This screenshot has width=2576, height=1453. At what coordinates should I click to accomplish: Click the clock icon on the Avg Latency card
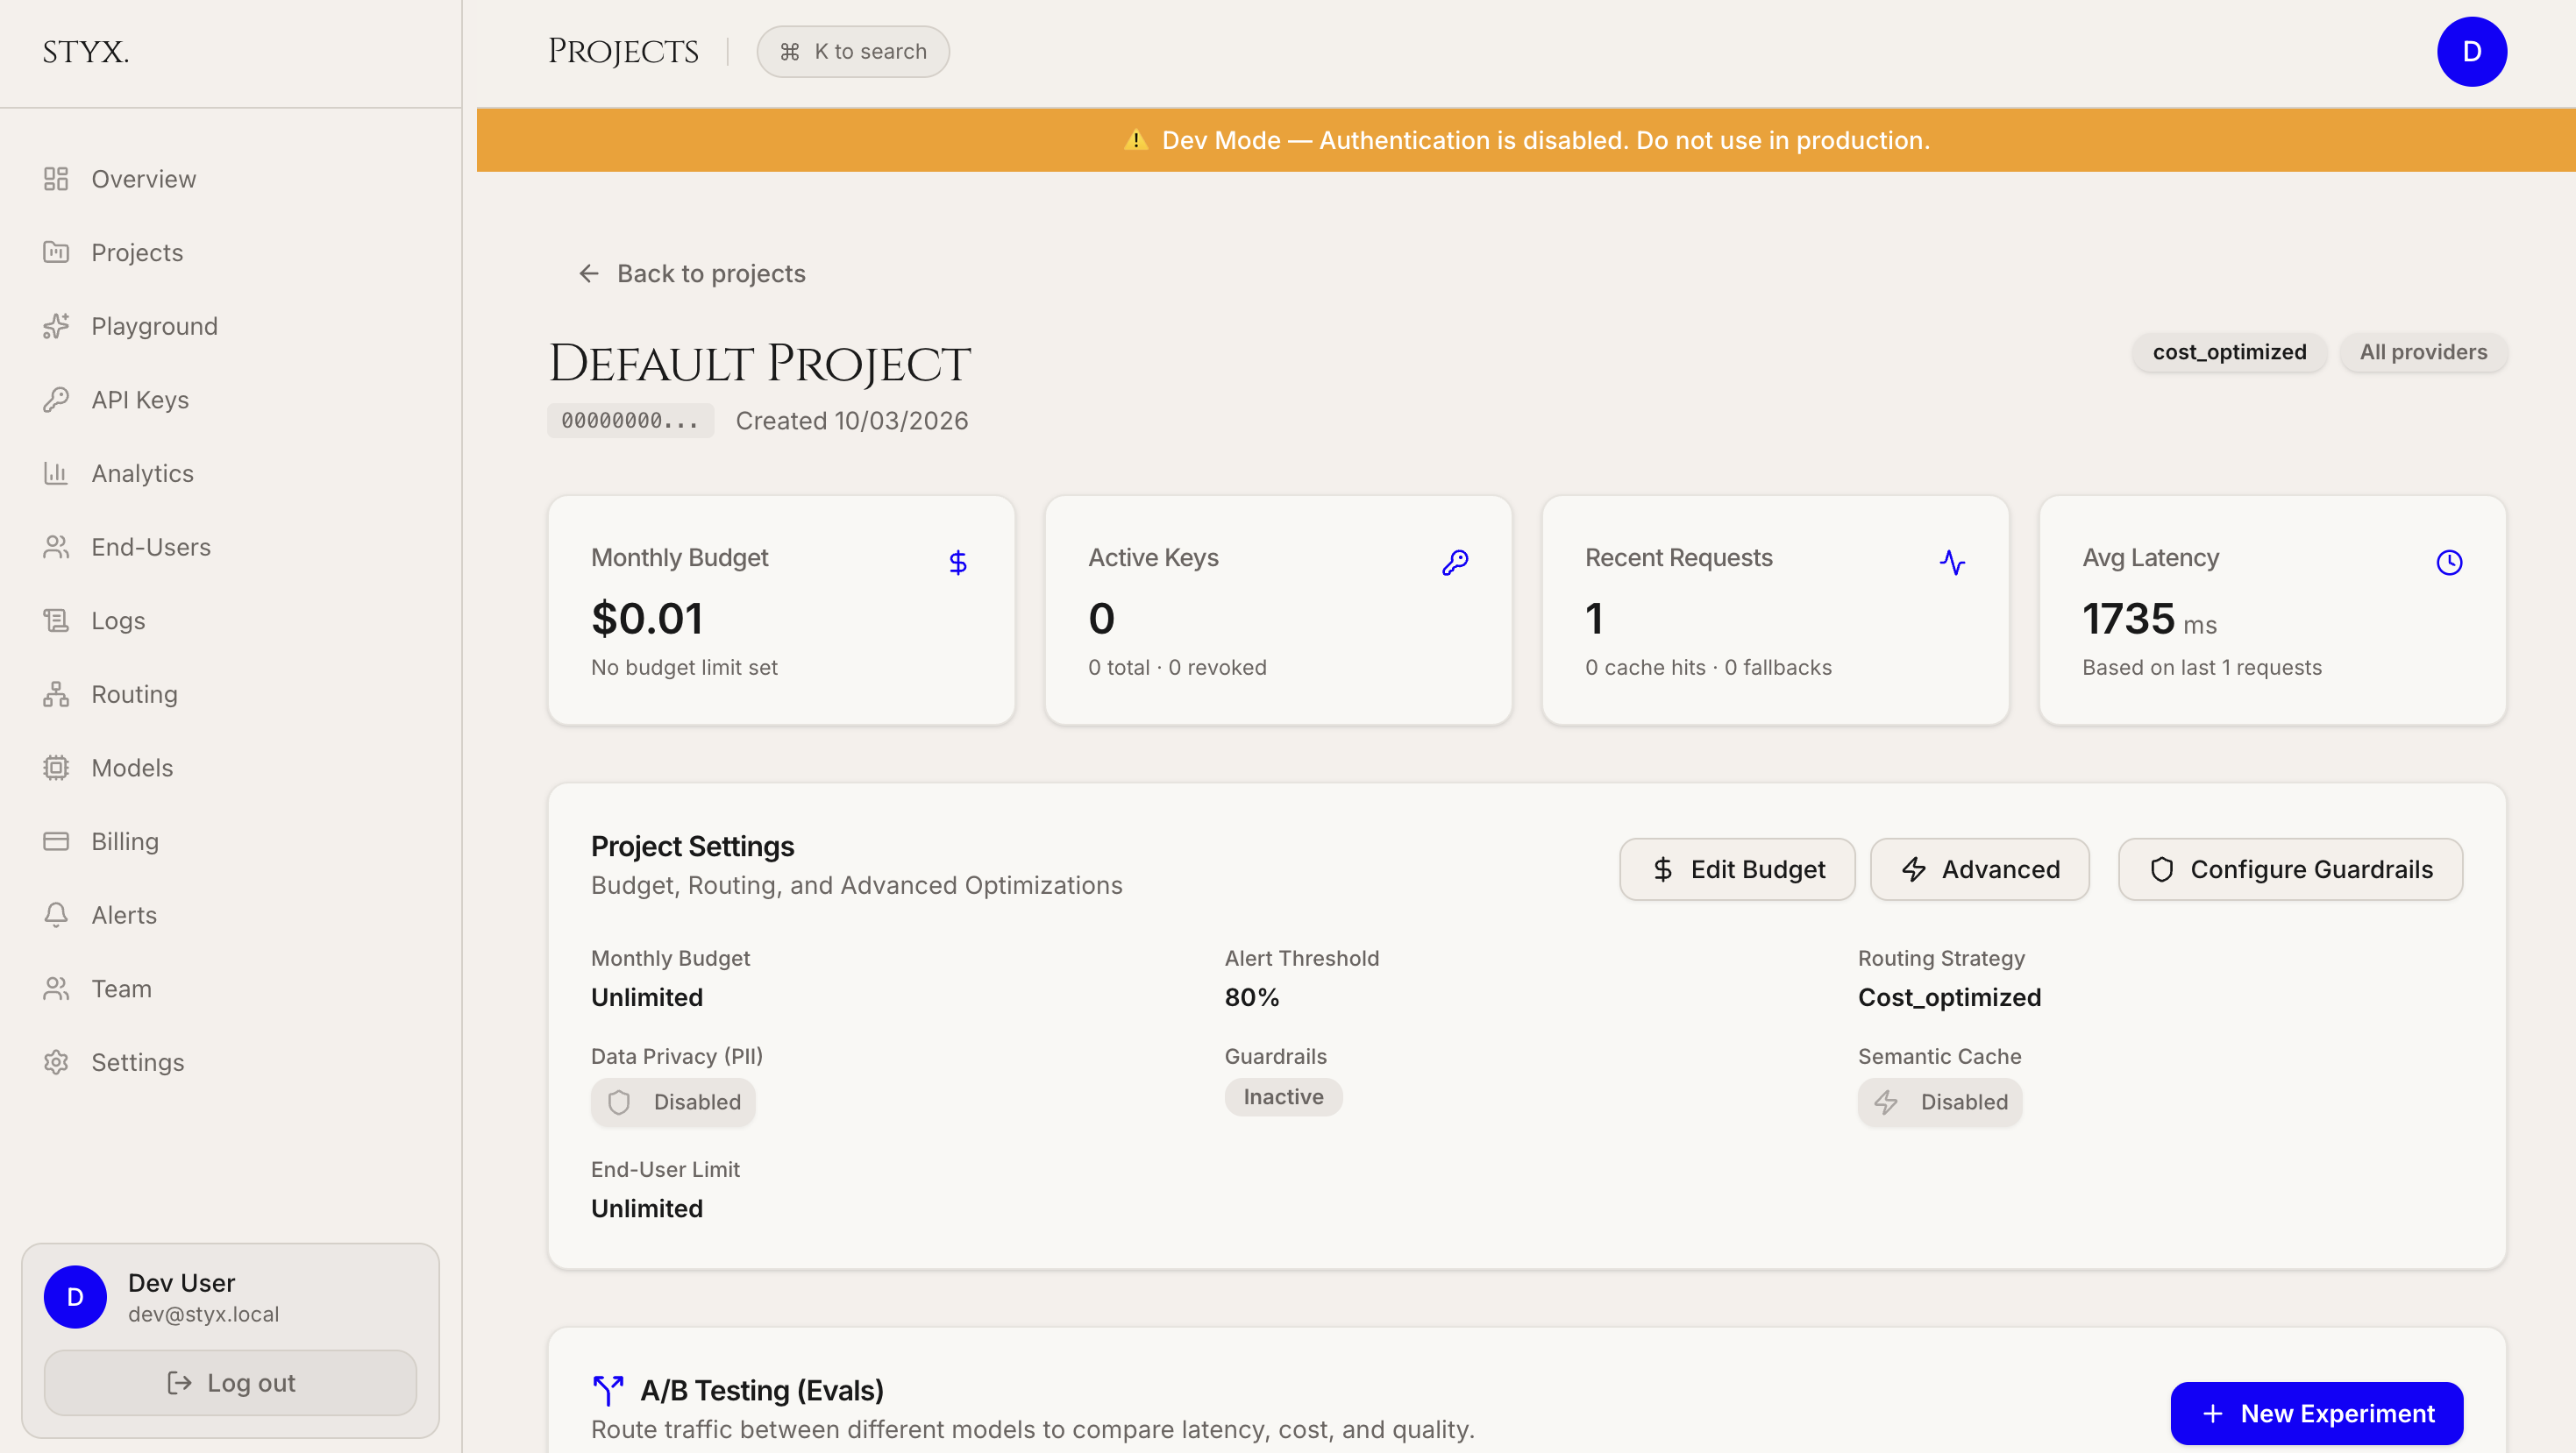[x=2449, y=563]
